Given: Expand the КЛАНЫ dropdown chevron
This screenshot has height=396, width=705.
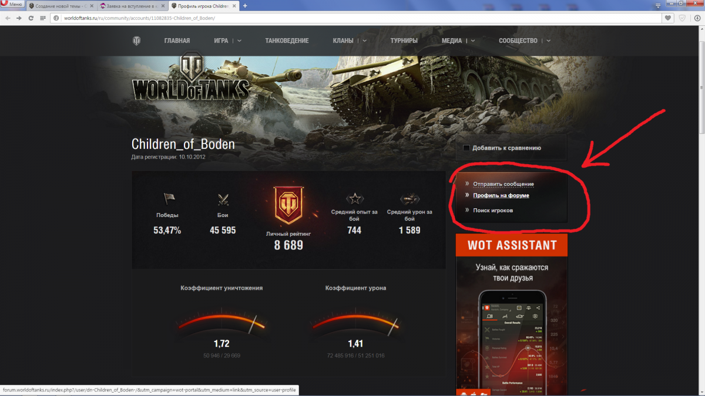Looking at the screenshot, I should [364, 41].
